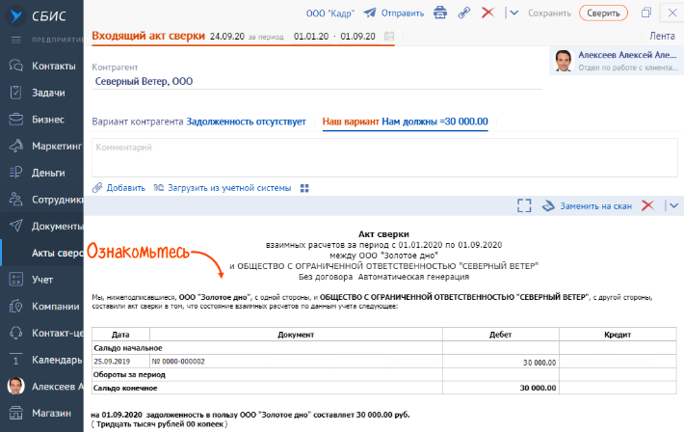Viewport: 684px width, 432px height.
Task: Switch to Вариант контрагента tab
Action: [198, 121]
